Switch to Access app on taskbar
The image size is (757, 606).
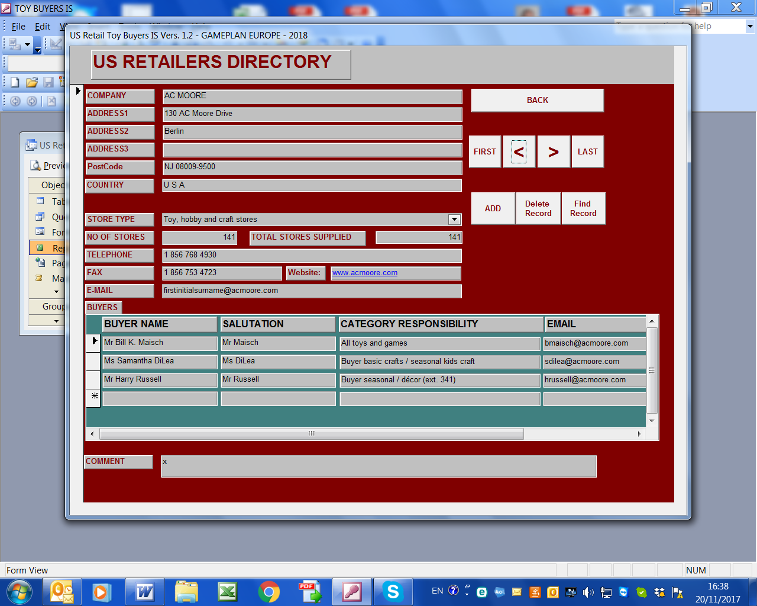coord(352,591)
